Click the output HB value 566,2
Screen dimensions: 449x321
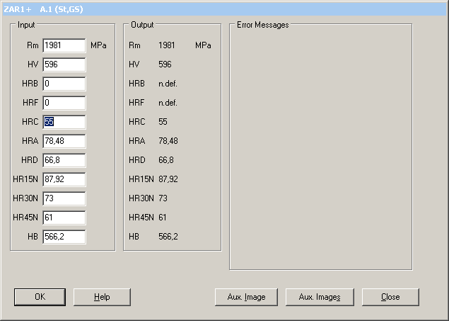(168, 237)
